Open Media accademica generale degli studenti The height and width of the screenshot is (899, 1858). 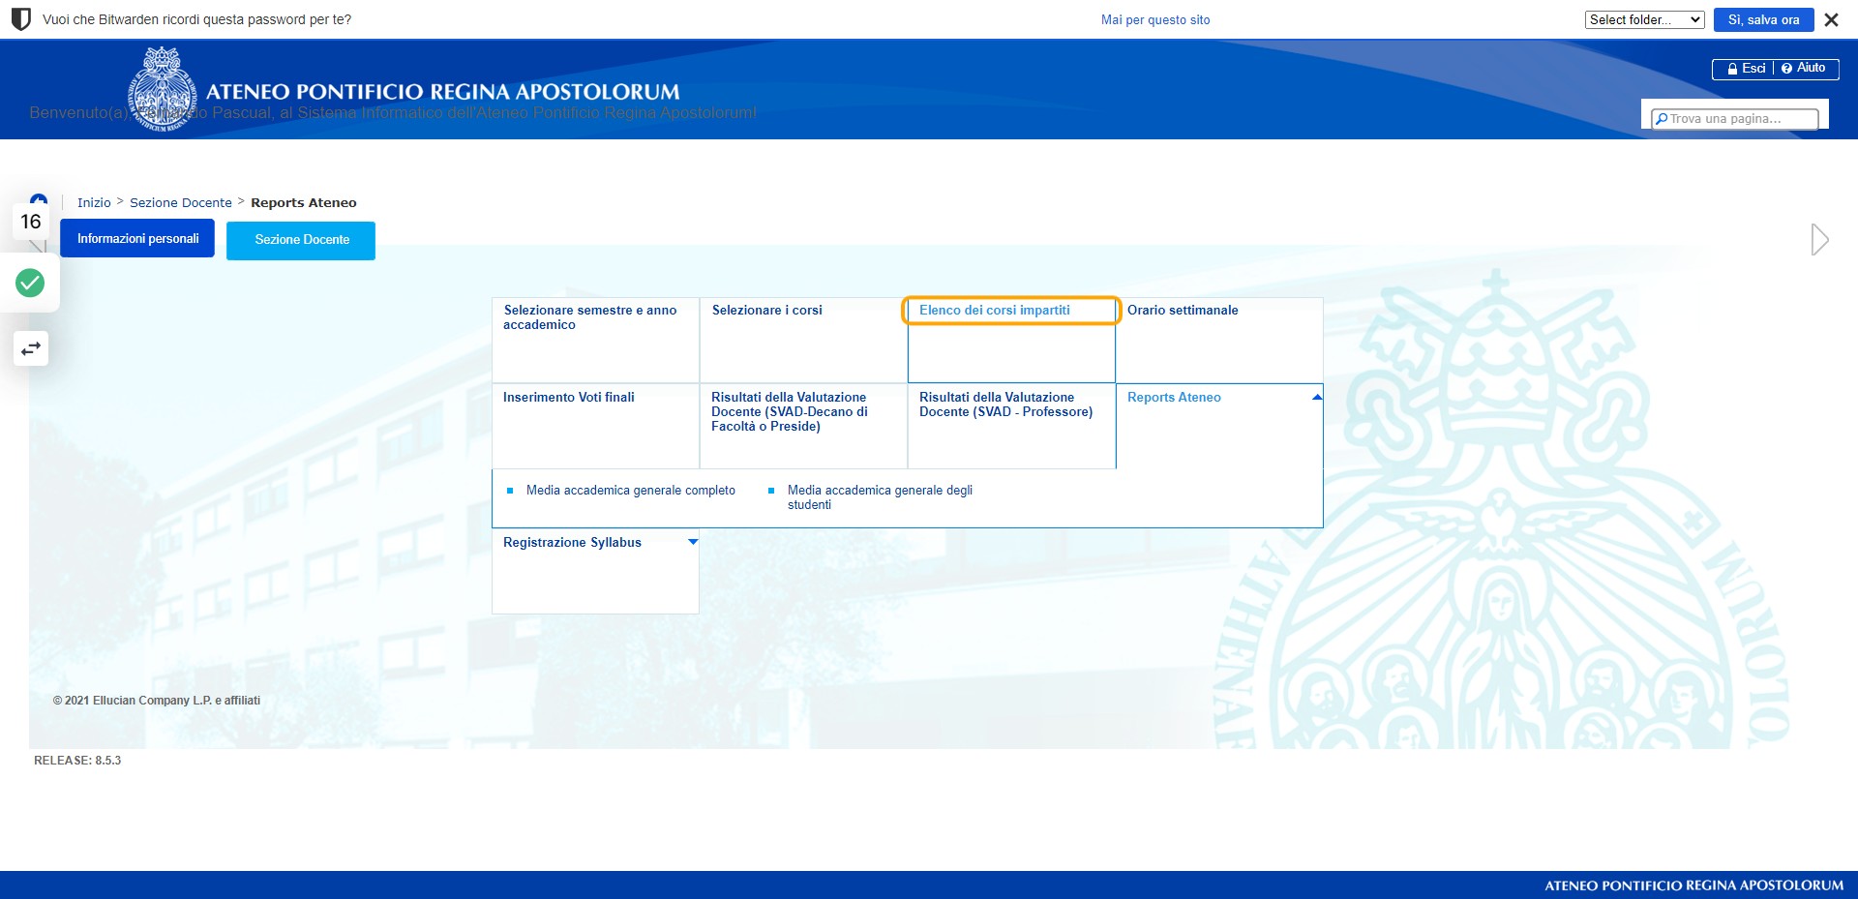pos(880,497)
